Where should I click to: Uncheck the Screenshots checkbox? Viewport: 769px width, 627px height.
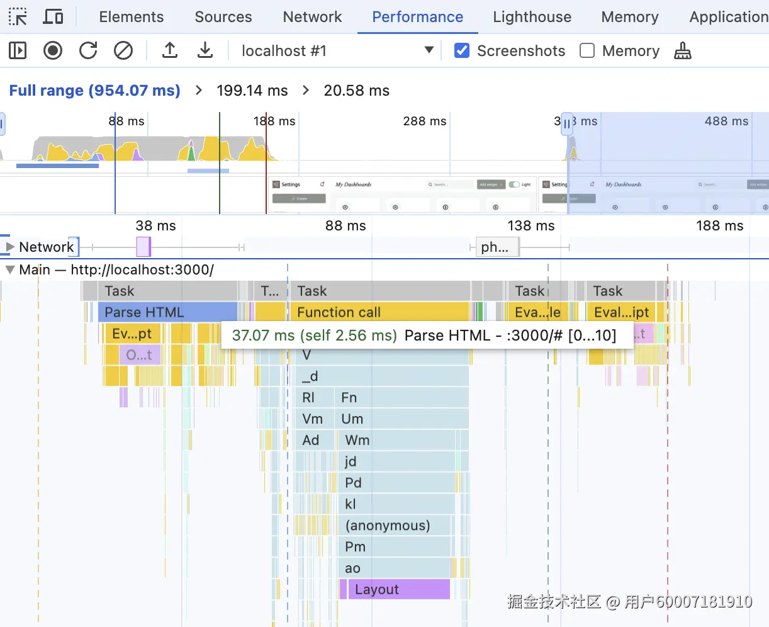click(x=462, y=50)
